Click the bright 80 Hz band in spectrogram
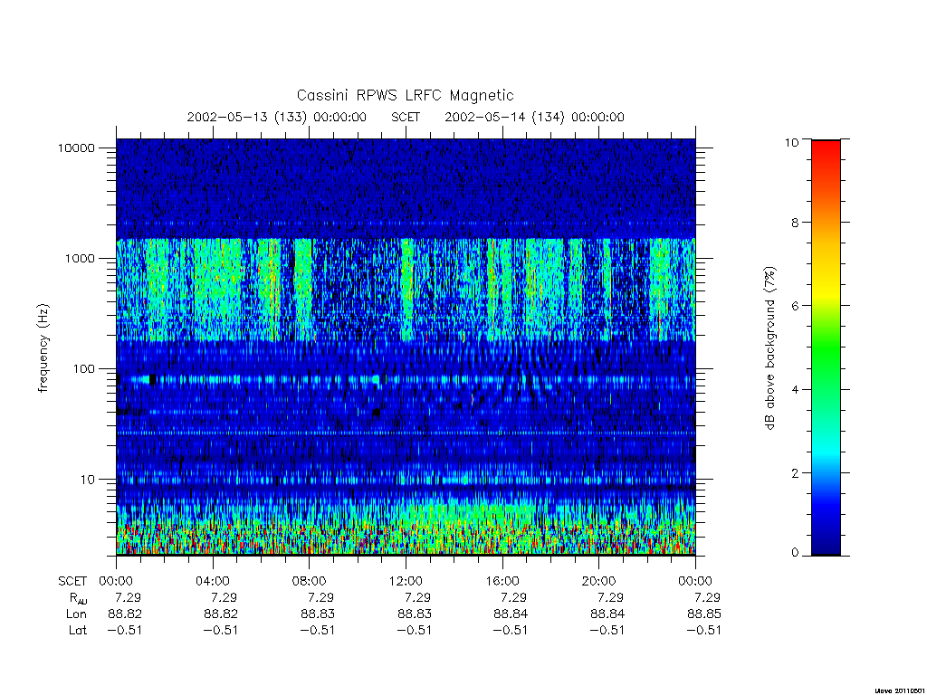 point(406,379)
